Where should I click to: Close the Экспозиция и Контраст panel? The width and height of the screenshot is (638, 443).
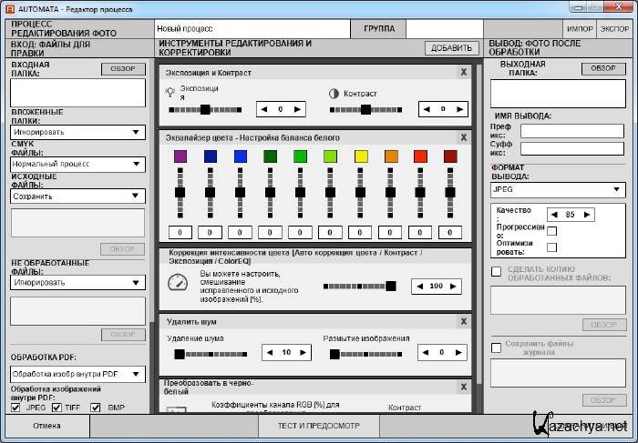pyautogui.click(x=463, y=72)
